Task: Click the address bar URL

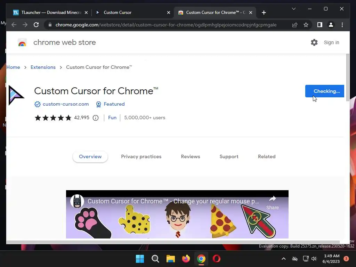Action: [166, 25]
